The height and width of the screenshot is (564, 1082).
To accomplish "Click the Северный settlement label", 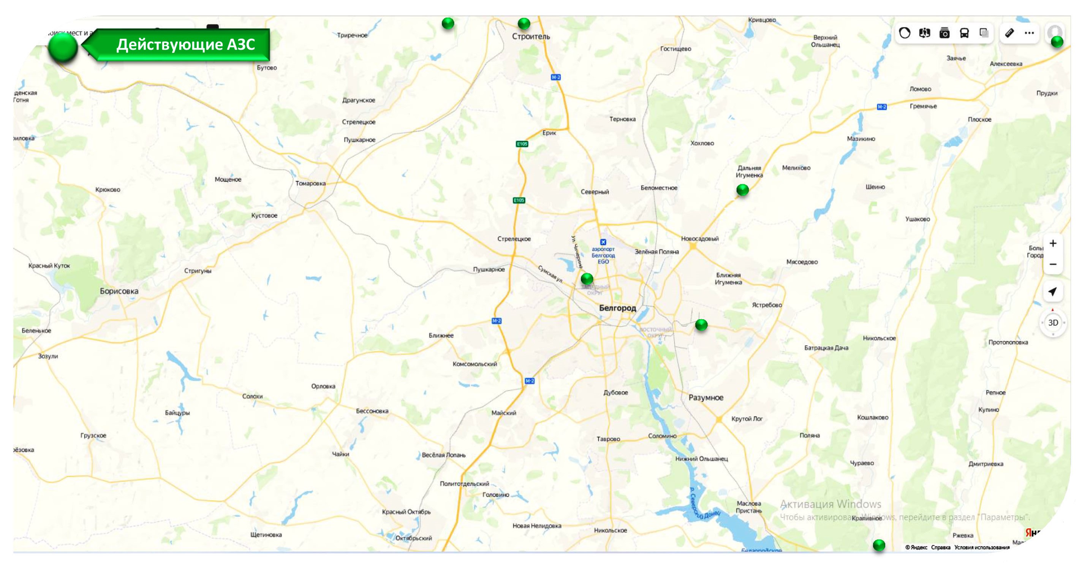I will point(595,192).
